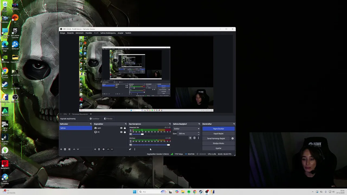Screen dimensions: 347x195
Task: Zoom out the preview with the minus icon
Action: click(x=61, y=114)
